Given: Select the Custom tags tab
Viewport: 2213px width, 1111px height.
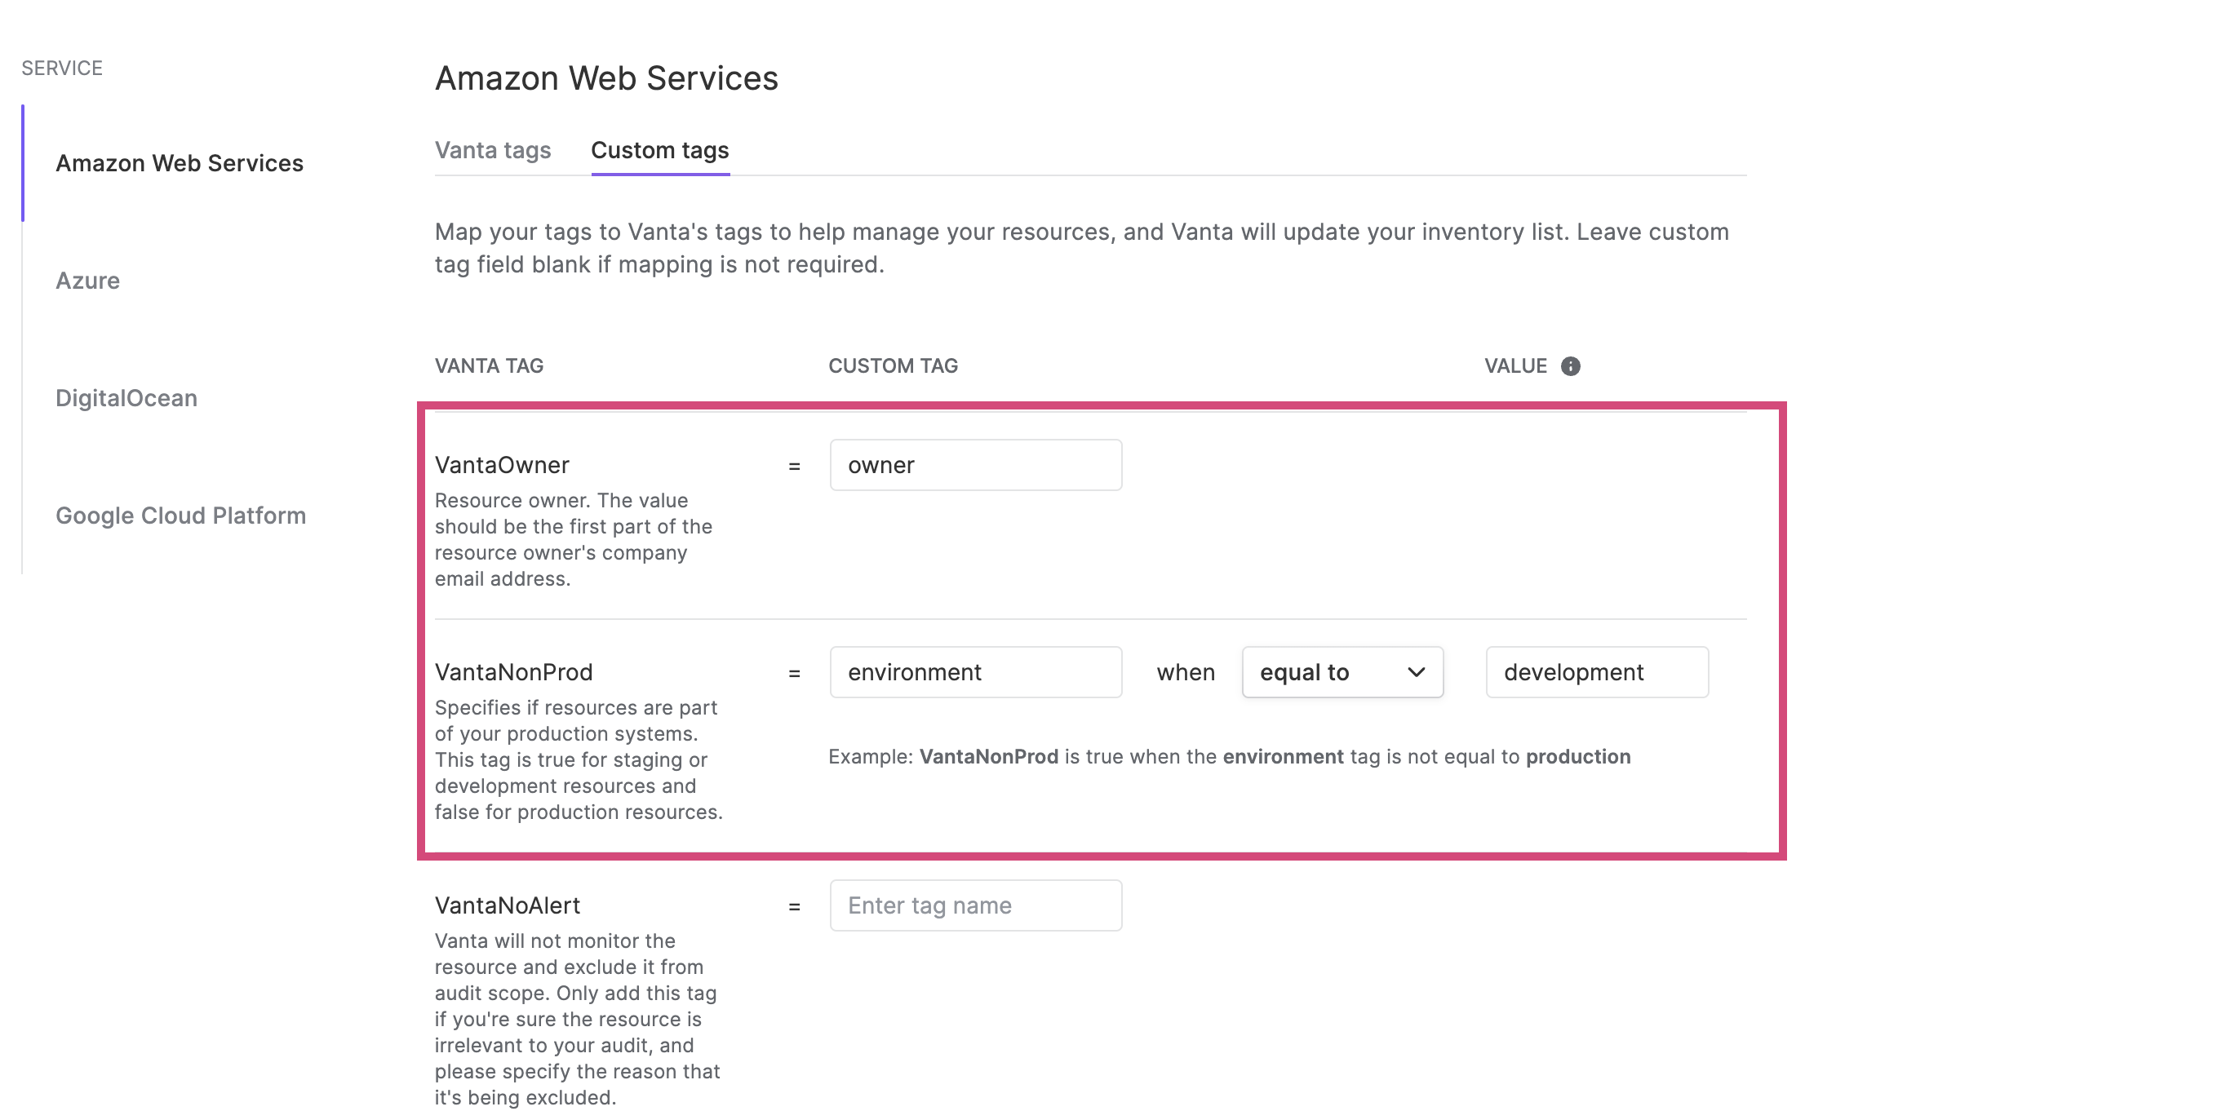Looking at the screenshot, I should click(x=660, y=150).
